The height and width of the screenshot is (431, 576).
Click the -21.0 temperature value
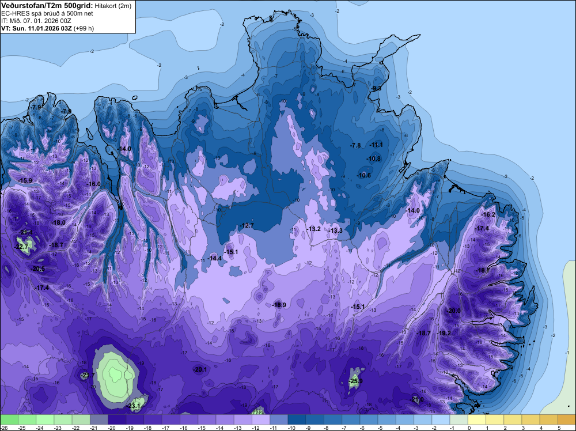tap(416, 399)
